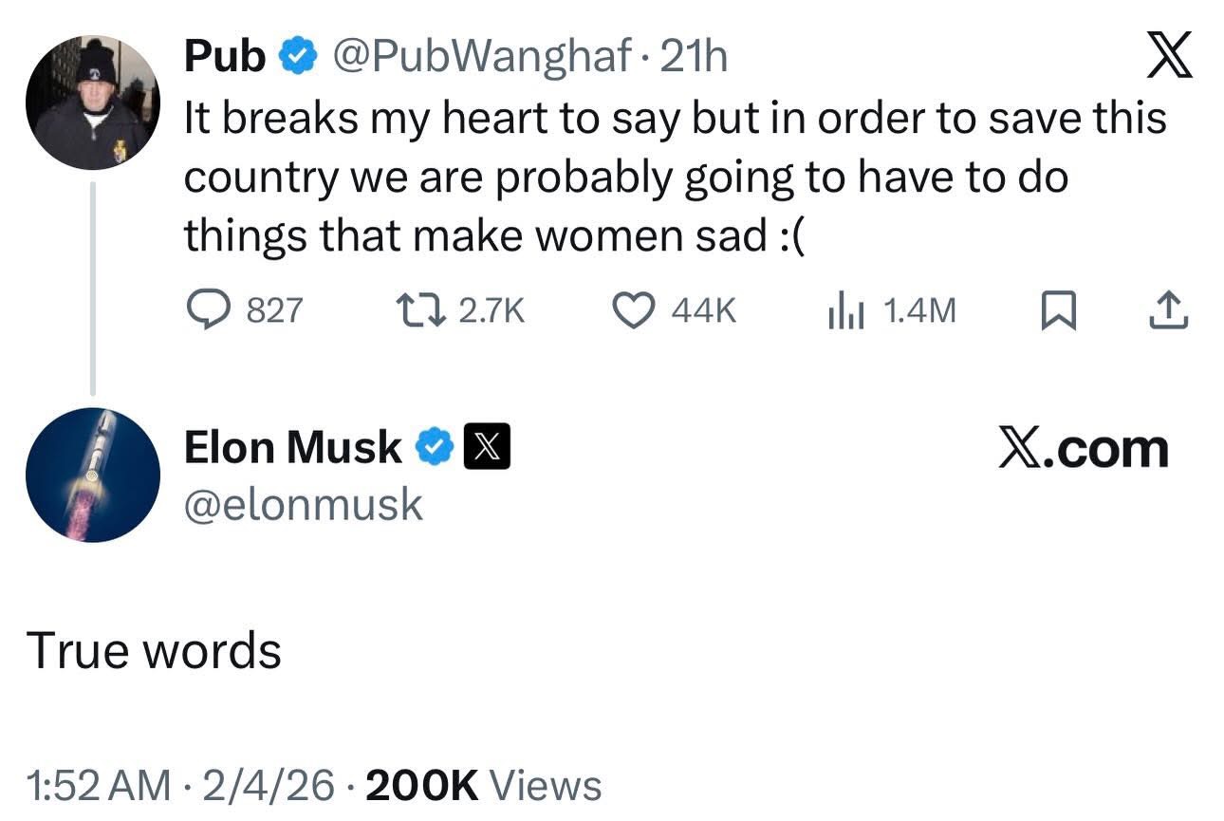The height and width of the screenshot is (821, 1224).
Task: Click the share upload icon
Action: click(1167, 309)
